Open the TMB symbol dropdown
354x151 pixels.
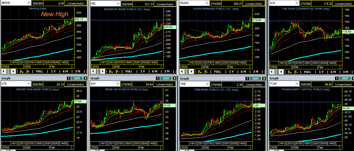[x=207, y=84]
